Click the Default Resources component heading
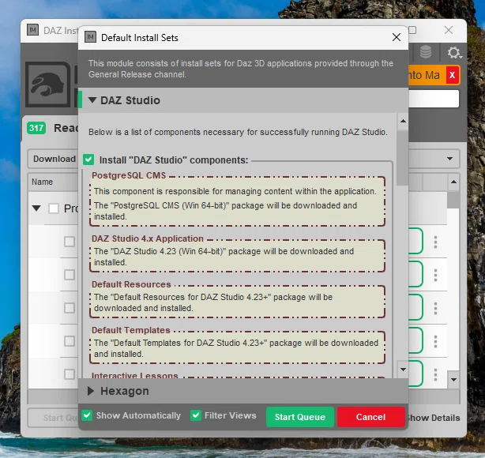485x458 pixels. coord(131,284)
